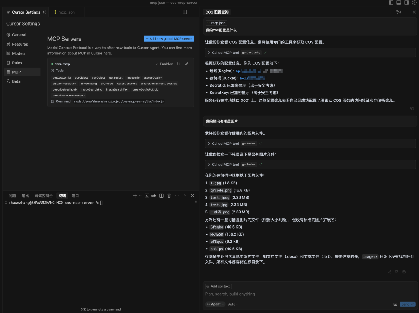Open the Auto model selector dropdown
This screenshot has width=419, height=313.
(x=232, y=304)
